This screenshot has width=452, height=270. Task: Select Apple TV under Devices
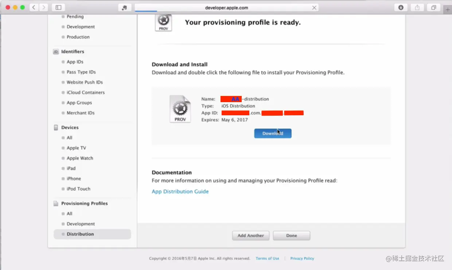coord(76,148)
